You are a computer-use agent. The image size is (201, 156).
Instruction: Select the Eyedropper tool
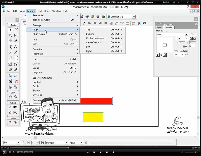[16, 41]
